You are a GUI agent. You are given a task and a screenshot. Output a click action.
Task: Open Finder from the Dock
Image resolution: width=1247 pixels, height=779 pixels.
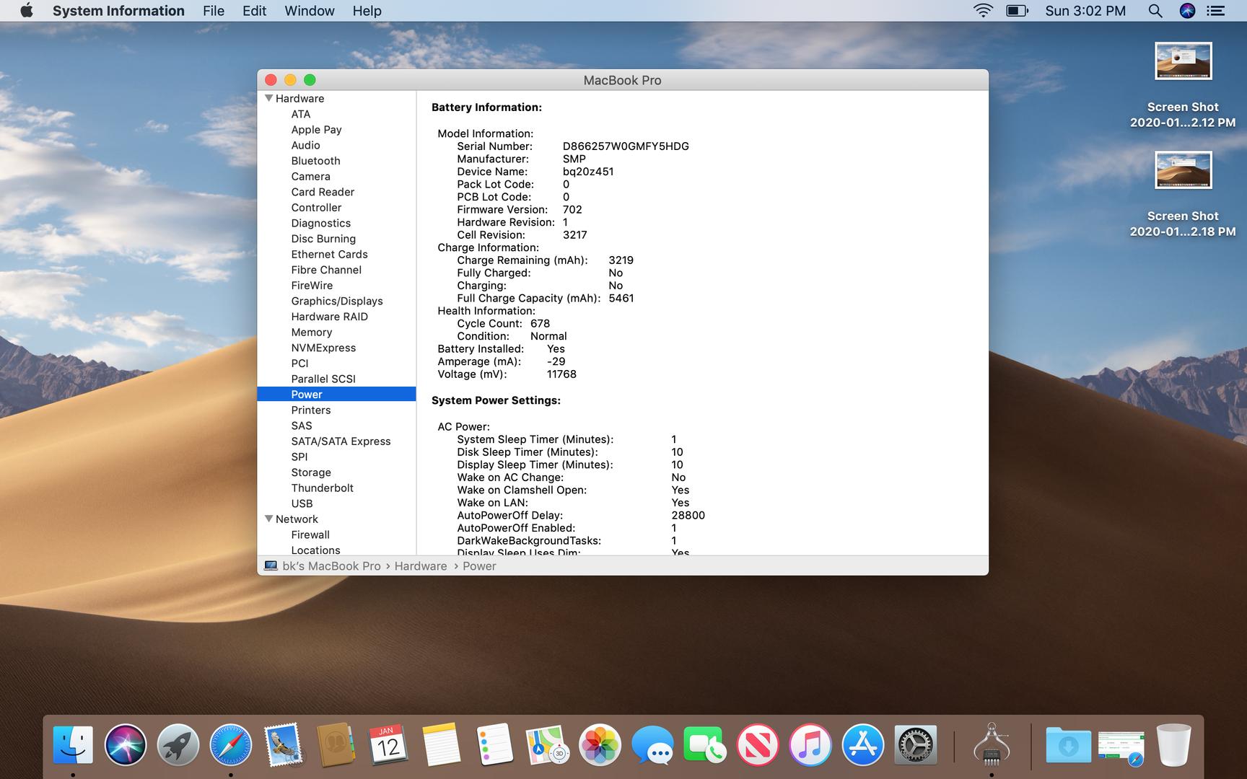[x=73, y=745]
